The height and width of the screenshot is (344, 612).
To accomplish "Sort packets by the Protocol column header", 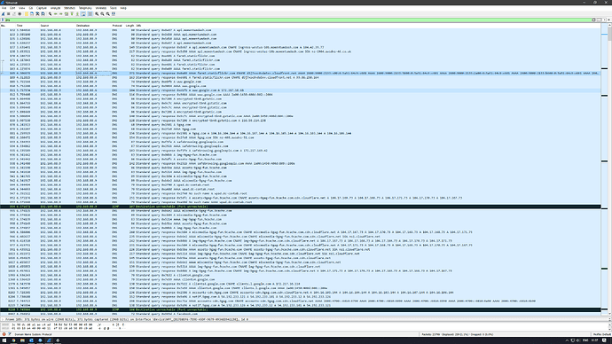I will click(x=117, y=26).
